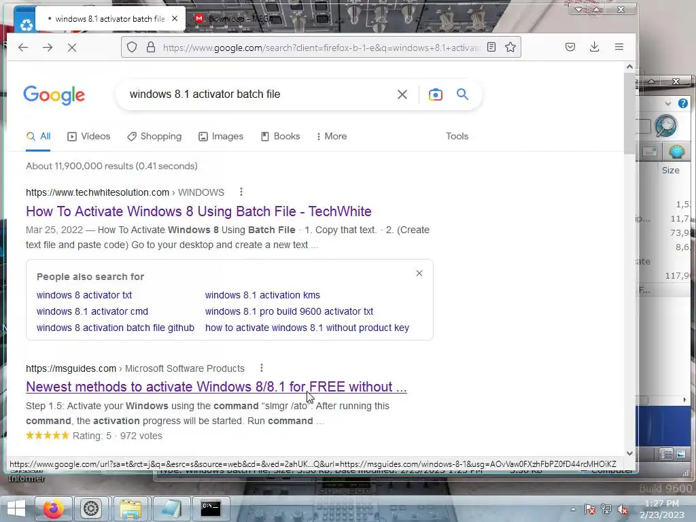
Task: Open the notepad taskbar icon
Action: 171,508
